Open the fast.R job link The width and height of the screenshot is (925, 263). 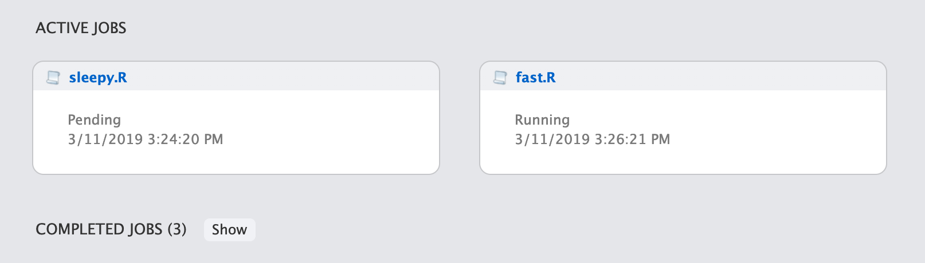535,77
